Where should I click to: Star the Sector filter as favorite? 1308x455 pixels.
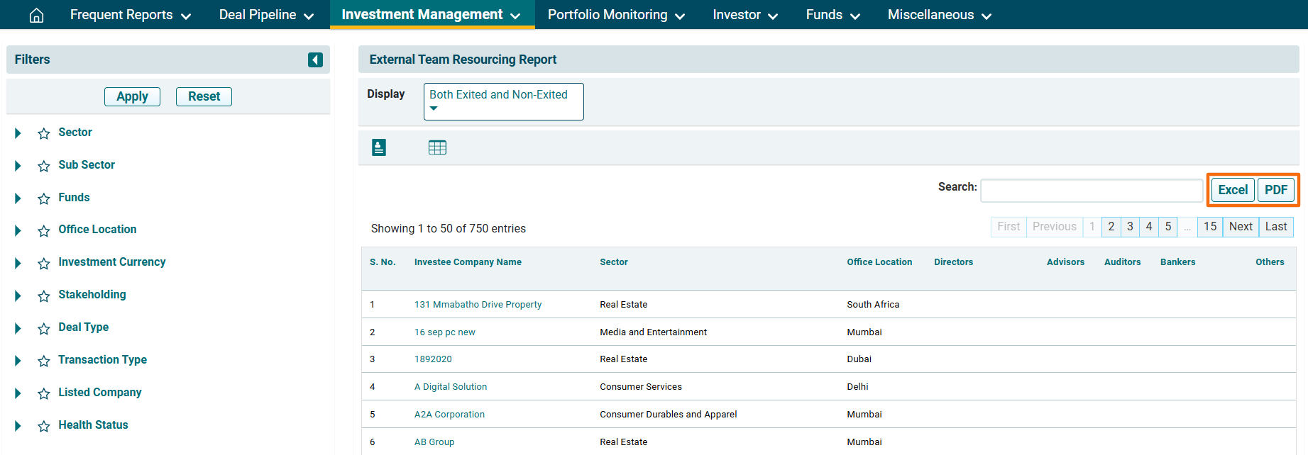tap(44, 133)
